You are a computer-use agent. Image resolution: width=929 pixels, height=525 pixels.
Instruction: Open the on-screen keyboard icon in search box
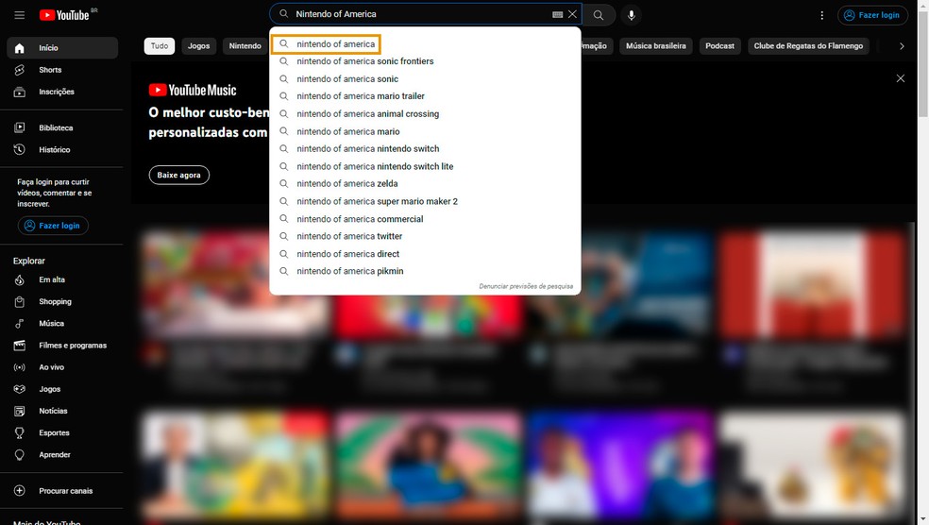pos(557,14)
